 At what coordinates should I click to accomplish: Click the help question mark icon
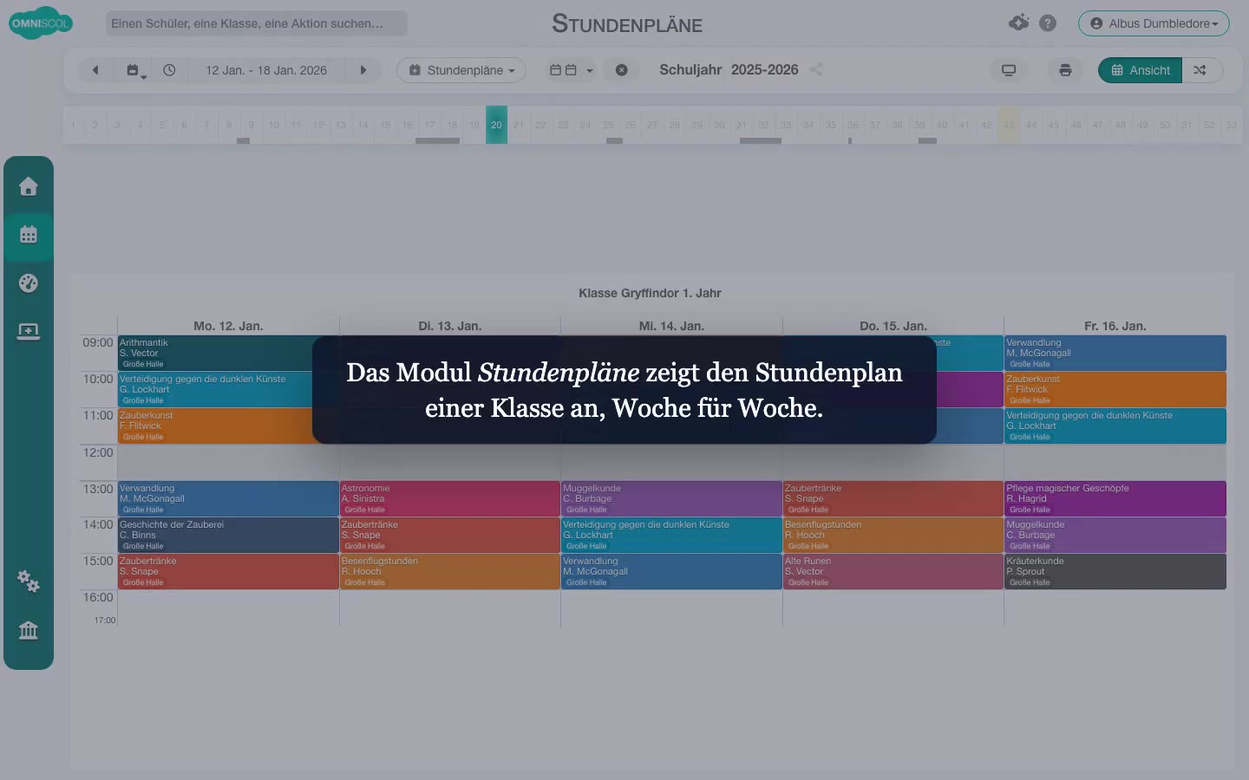point(1048,23)
